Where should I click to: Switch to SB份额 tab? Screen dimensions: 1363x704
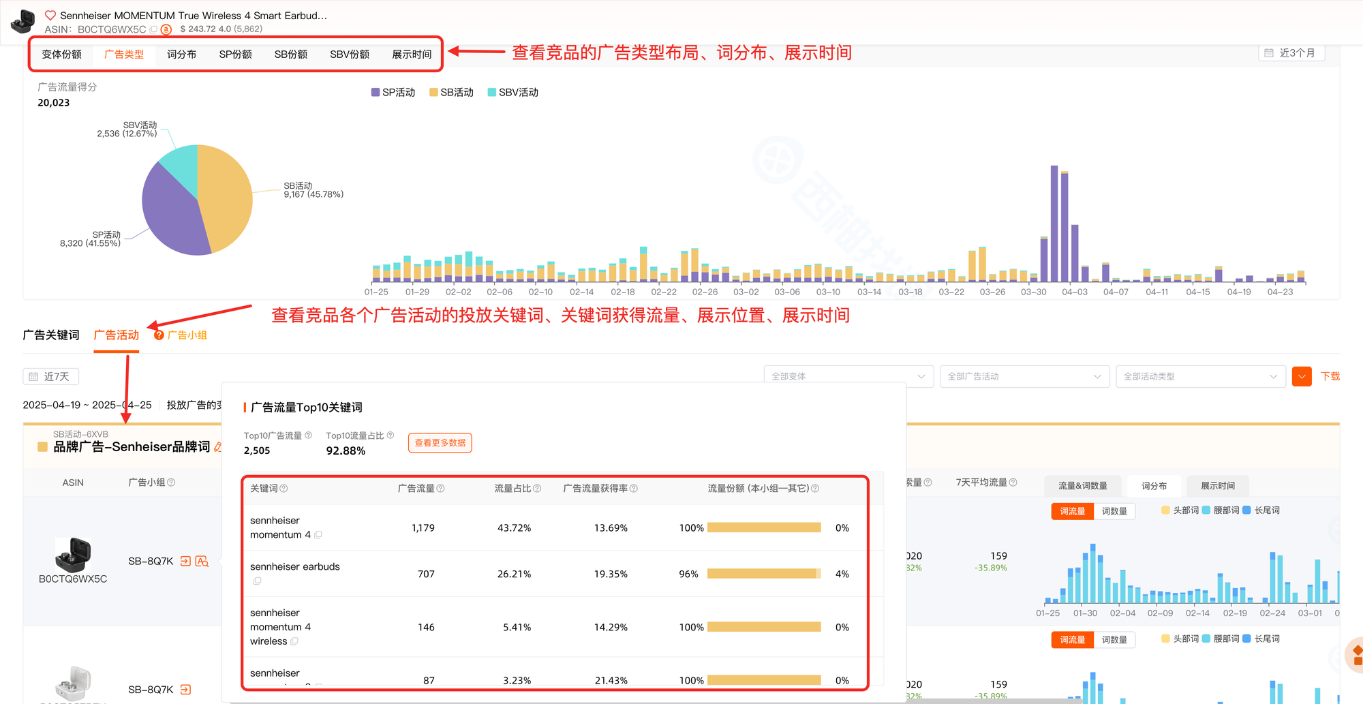click(291, 55)
